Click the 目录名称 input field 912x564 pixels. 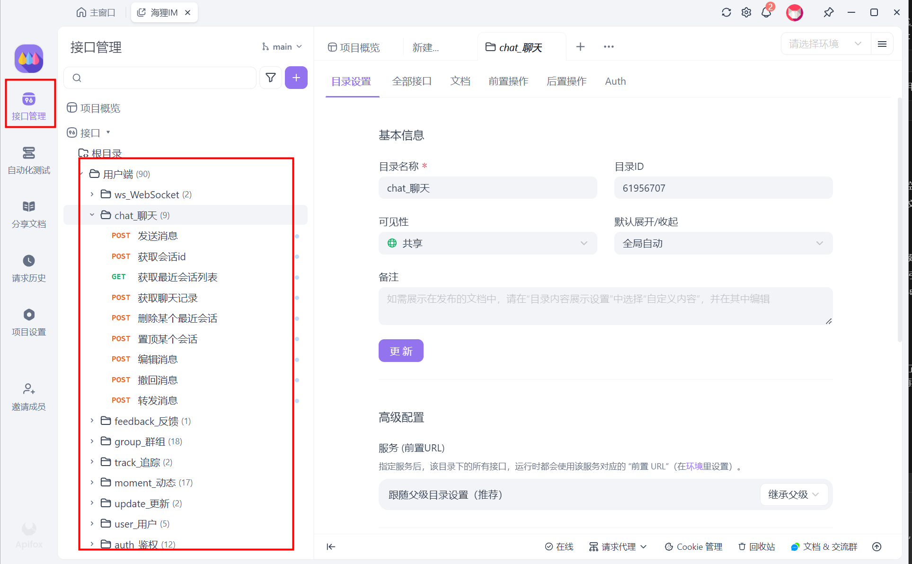pyautogui.click(x=487, y=188)
